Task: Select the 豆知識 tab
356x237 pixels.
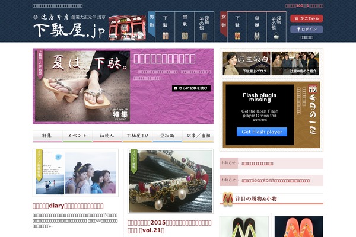Action: coord(167,136)
